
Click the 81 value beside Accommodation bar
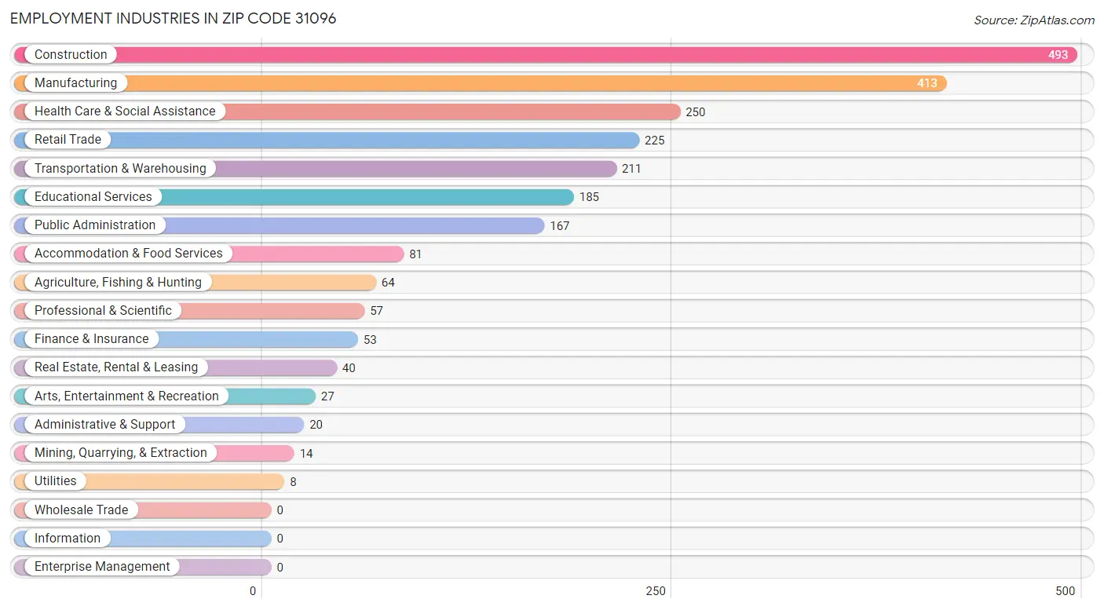pos(416,254)
